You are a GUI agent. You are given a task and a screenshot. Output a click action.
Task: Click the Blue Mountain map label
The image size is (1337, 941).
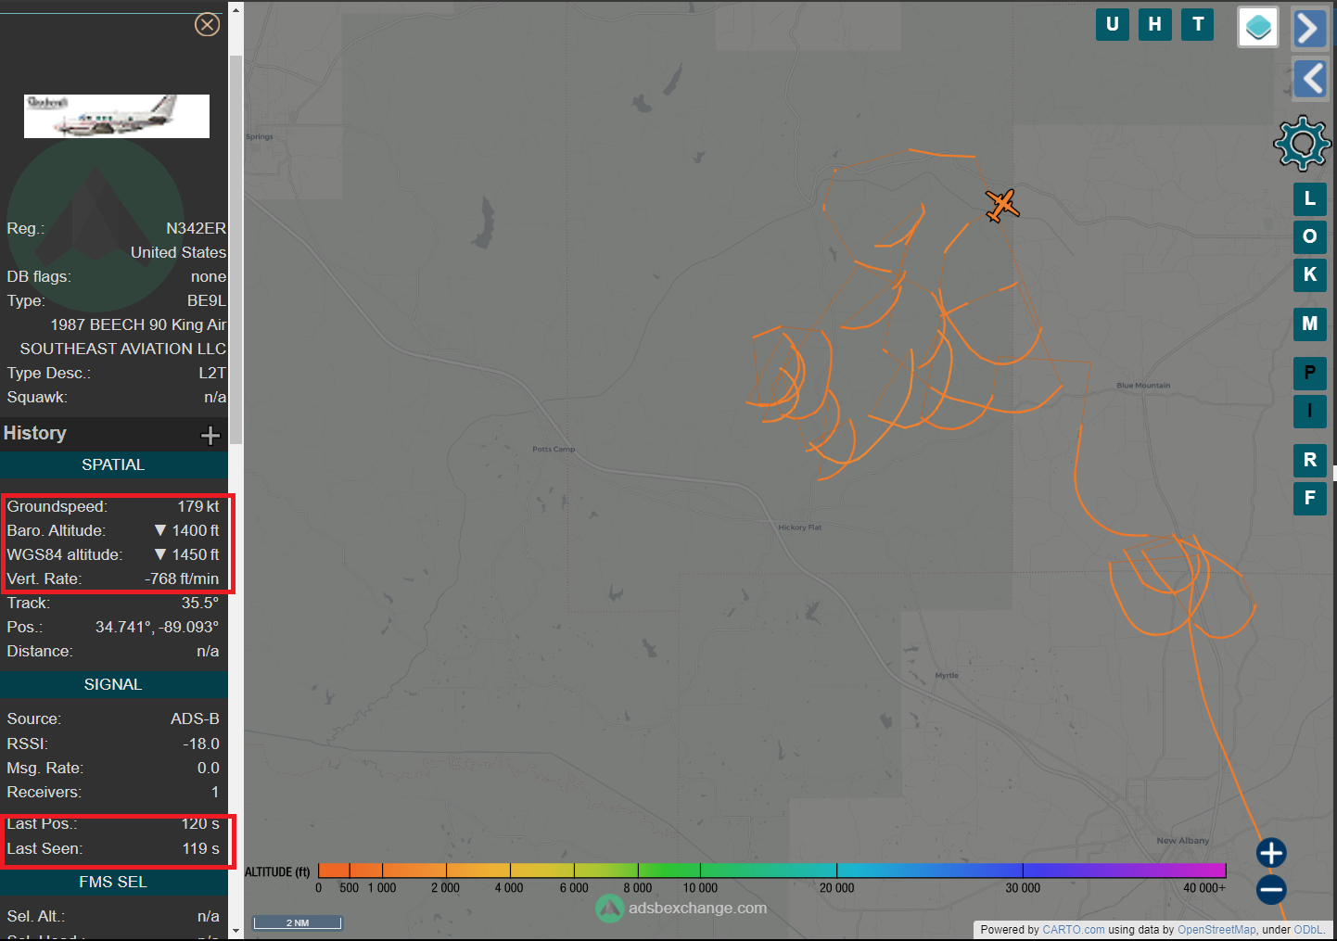point(1143,386)
